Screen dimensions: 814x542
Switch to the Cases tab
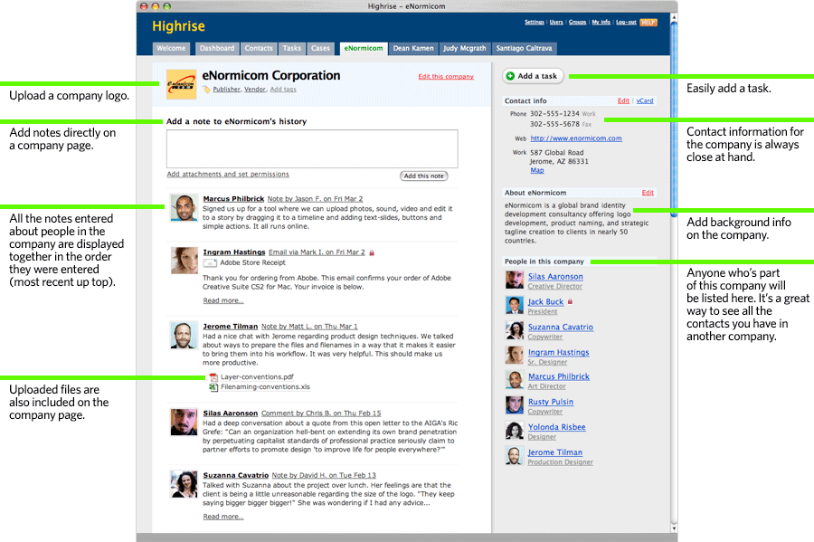(x=320, y=48)
